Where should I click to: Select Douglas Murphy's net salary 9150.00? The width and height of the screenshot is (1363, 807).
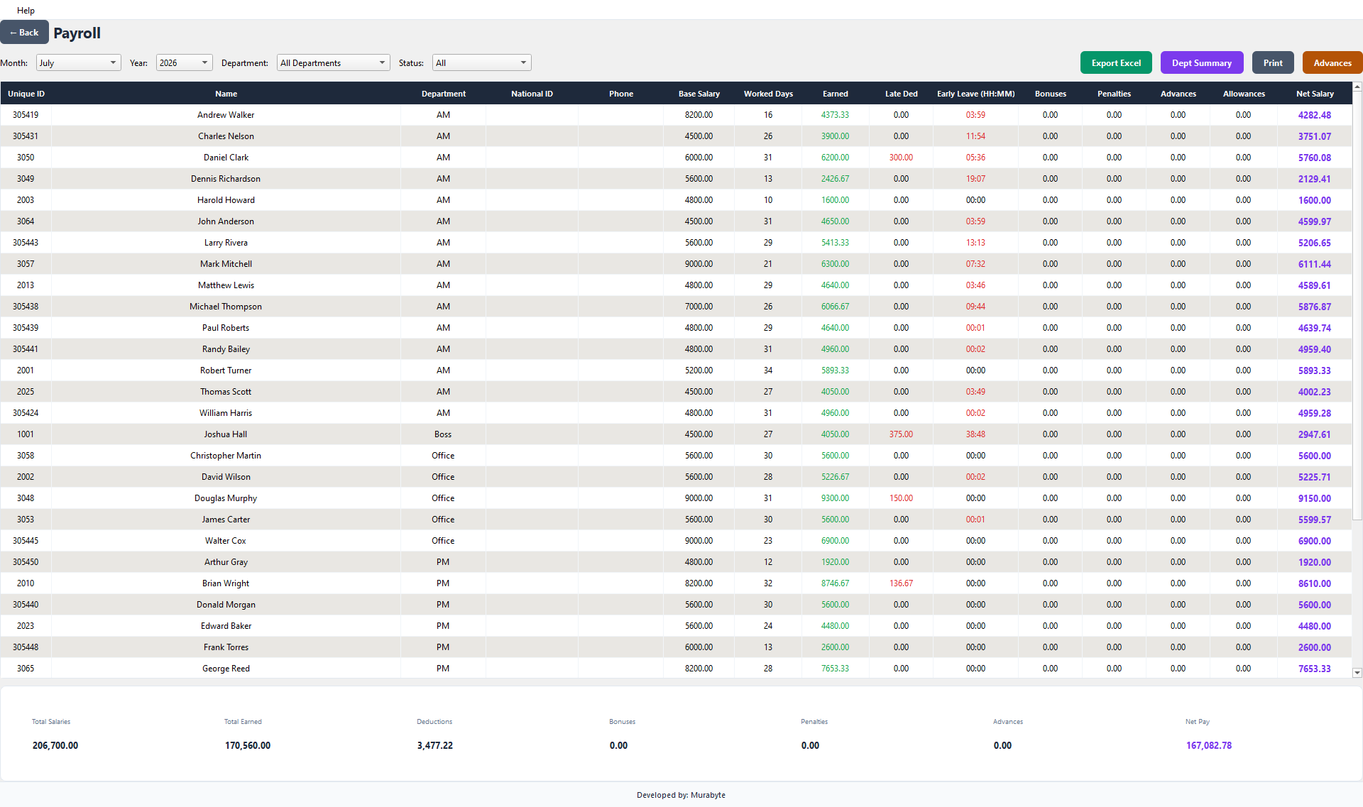pyautogui.click(x=1315, y=498)
